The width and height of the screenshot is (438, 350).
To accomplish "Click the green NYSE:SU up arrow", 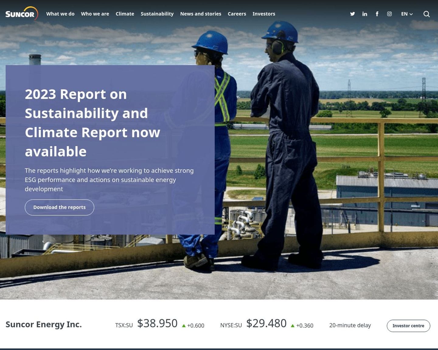I will [x=293, y=326].
